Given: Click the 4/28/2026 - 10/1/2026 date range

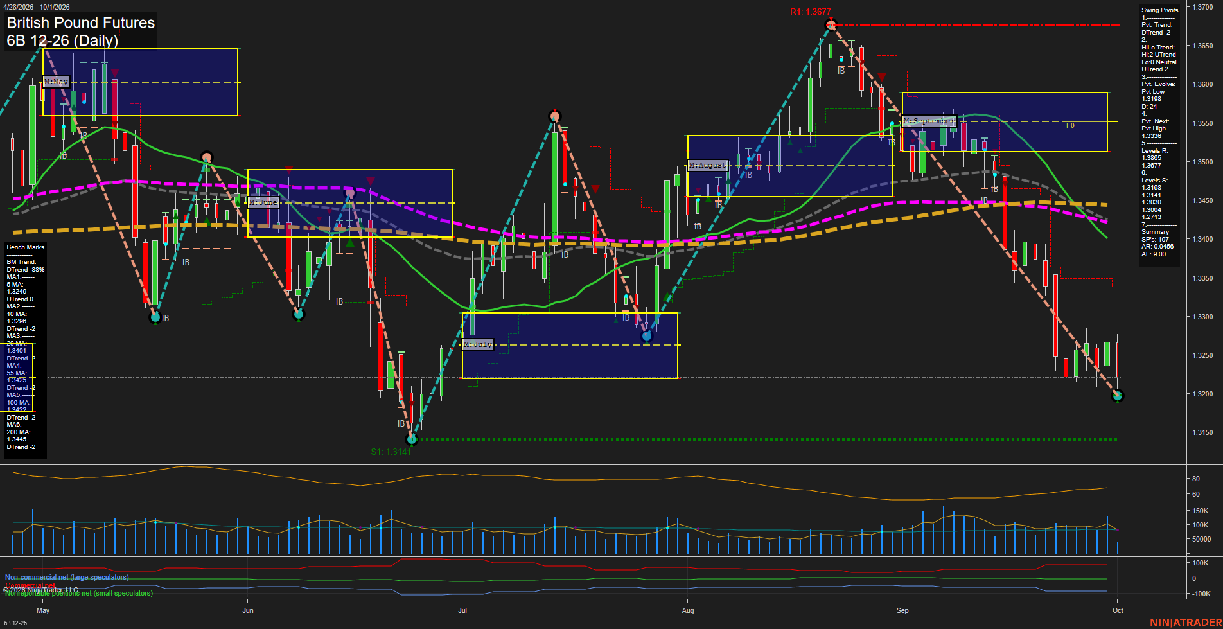Looking at the screenshot, I should 37,6.
